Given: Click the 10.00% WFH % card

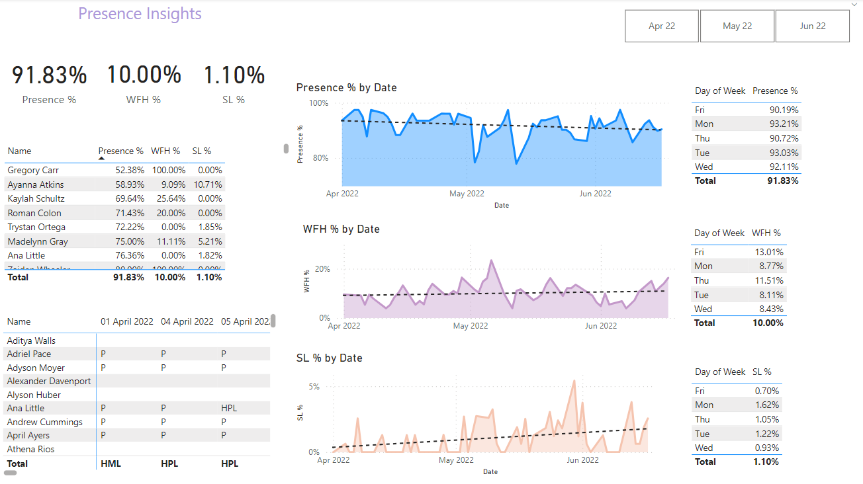Looking at the screenshot, I should point(144,75).
